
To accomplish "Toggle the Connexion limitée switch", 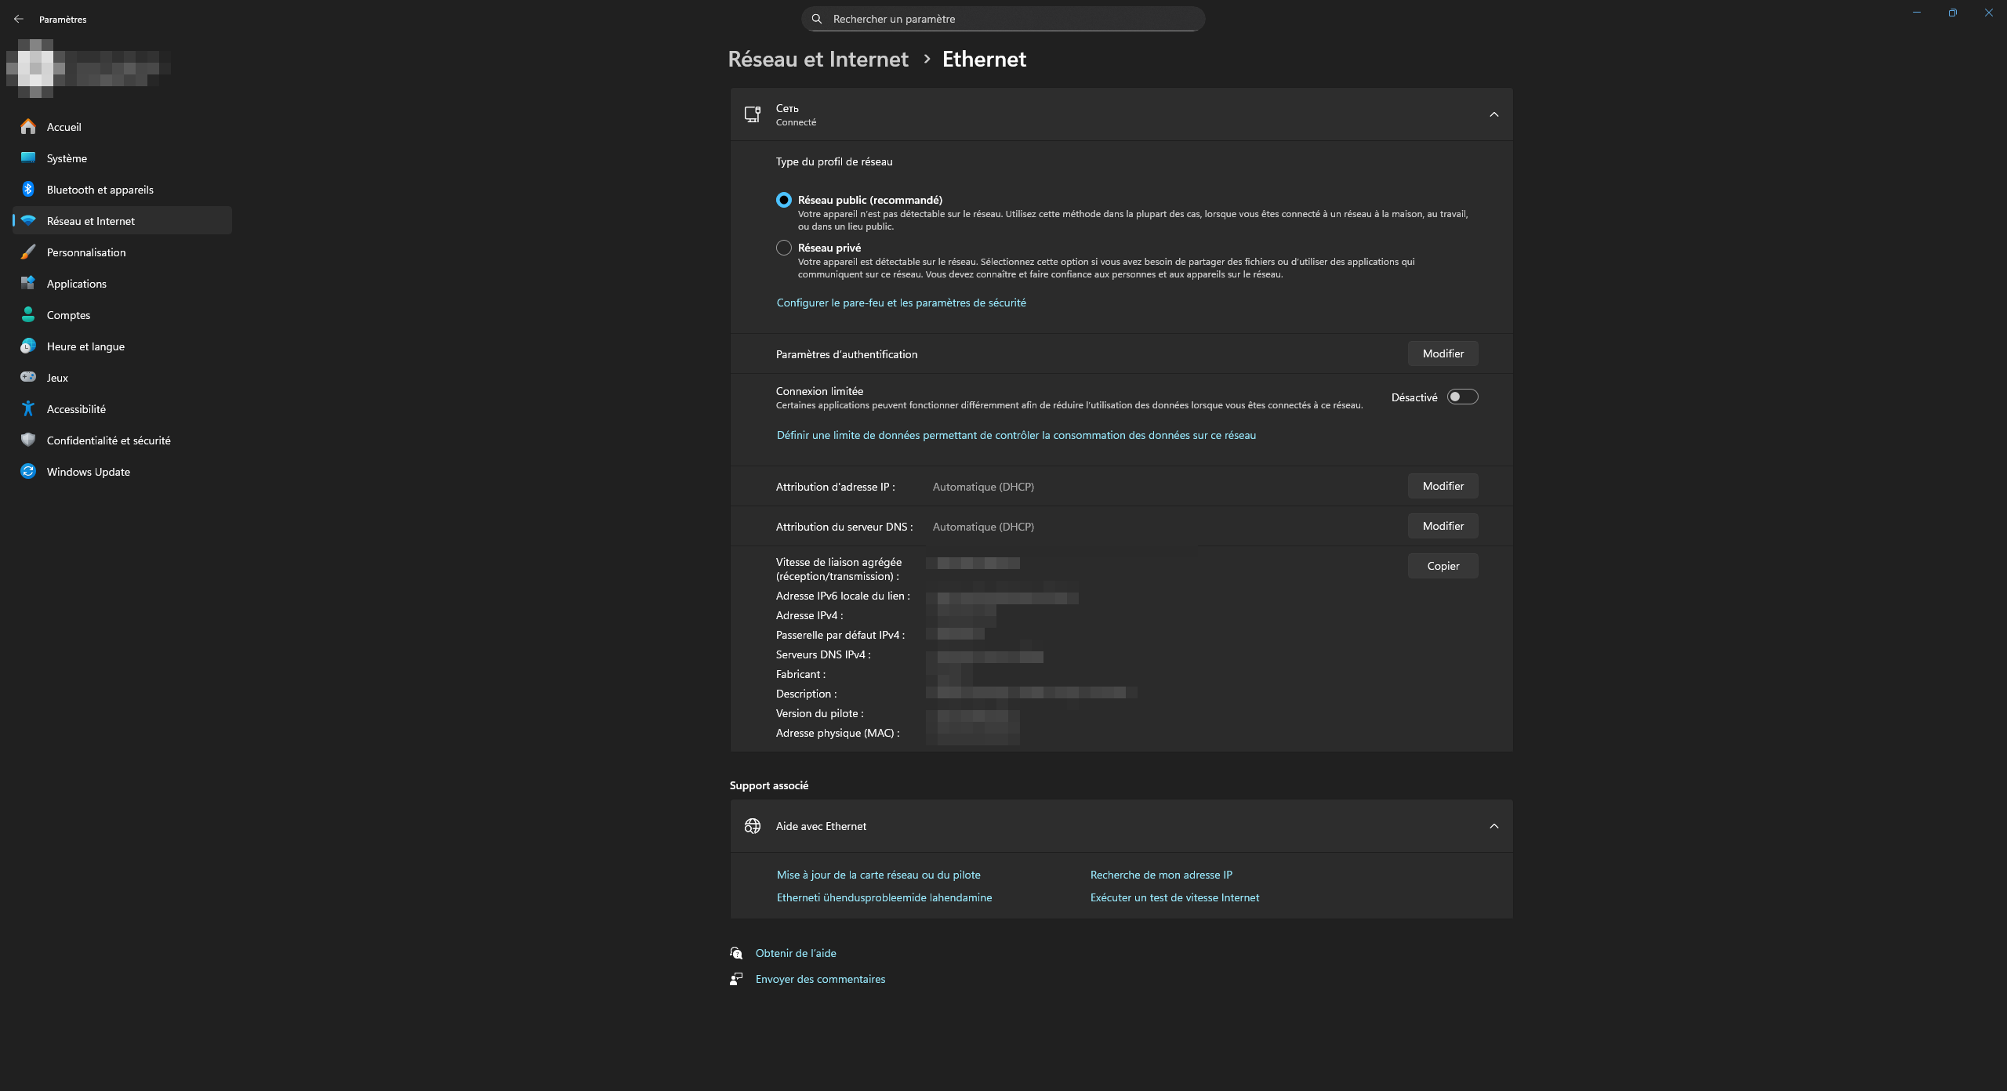I will (1462, 397).
